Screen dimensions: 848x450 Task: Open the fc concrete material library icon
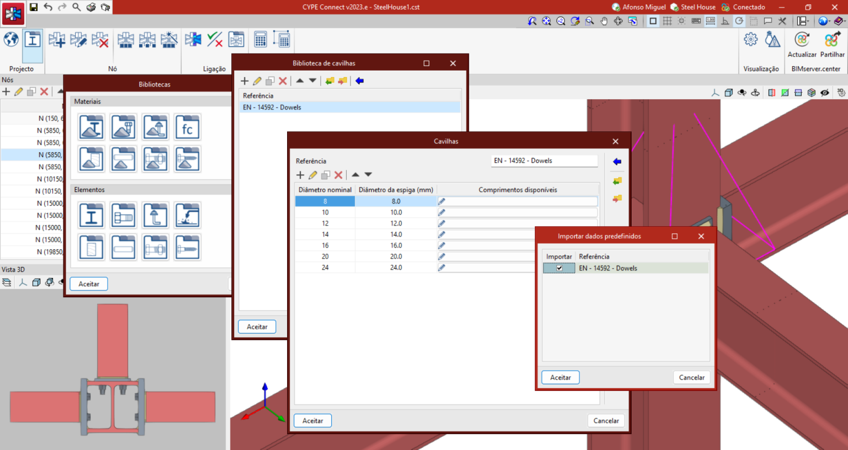187,127
